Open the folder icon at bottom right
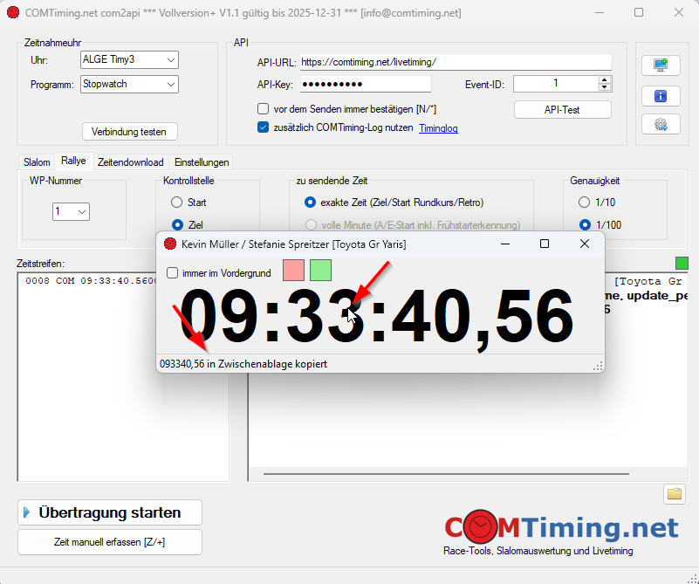The height and width of the screenshot is (584, 699). 674,494
